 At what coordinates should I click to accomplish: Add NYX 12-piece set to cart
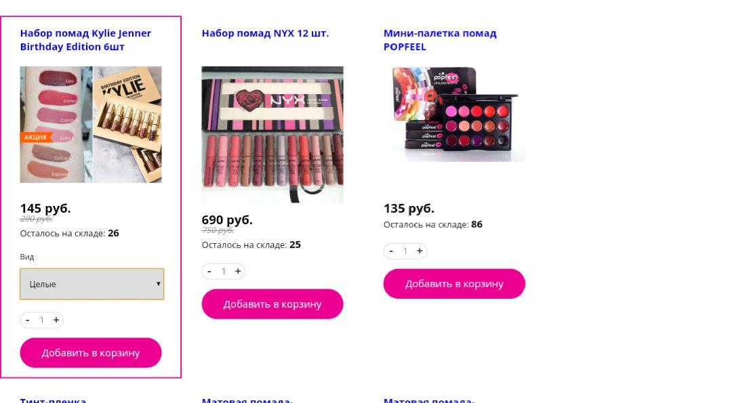coord(272,304)
